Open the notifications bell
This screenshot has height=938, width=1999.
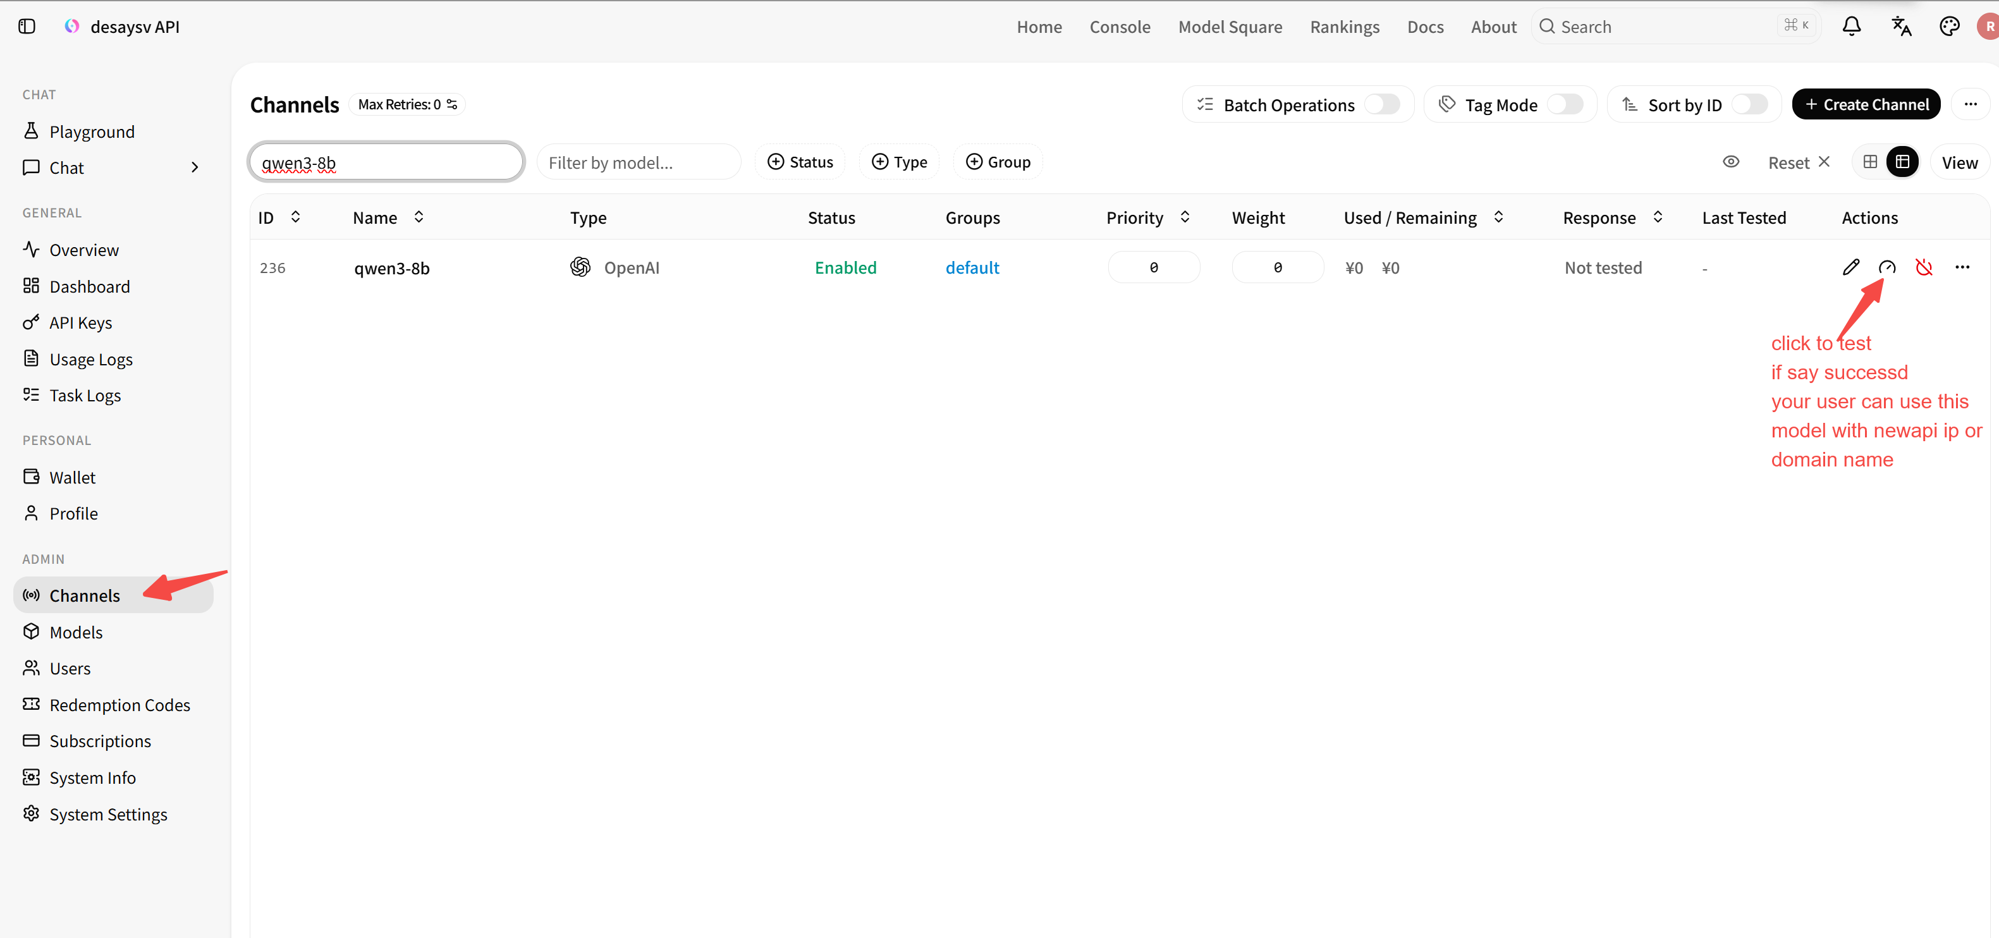pos(1852,27)
